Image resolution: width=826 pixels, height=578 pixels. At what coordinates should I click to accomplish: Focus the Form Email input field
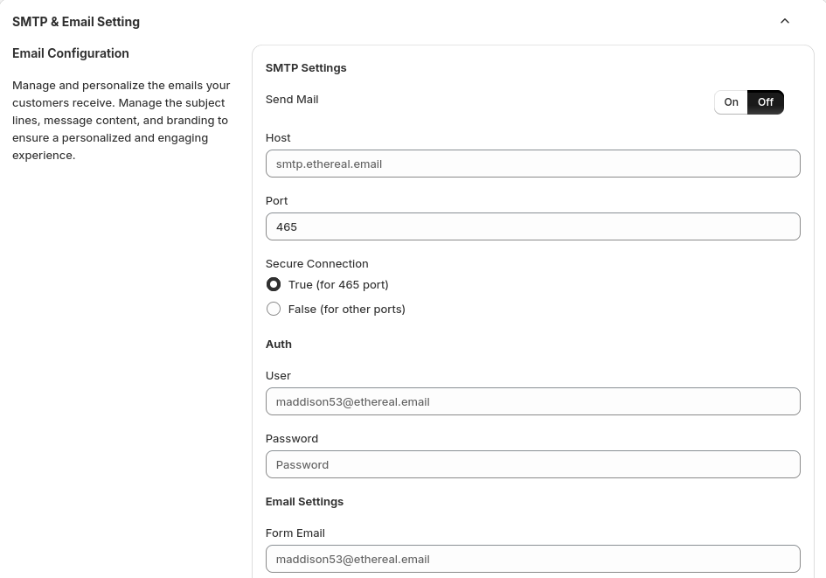[532, 559]
